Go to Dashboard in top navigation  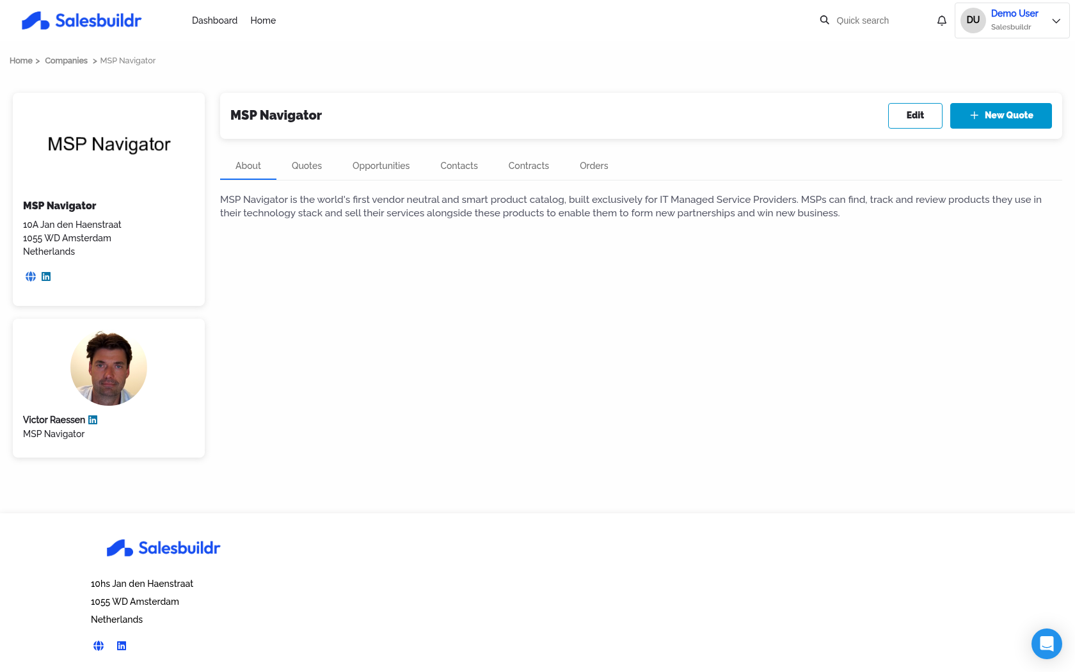214,20
